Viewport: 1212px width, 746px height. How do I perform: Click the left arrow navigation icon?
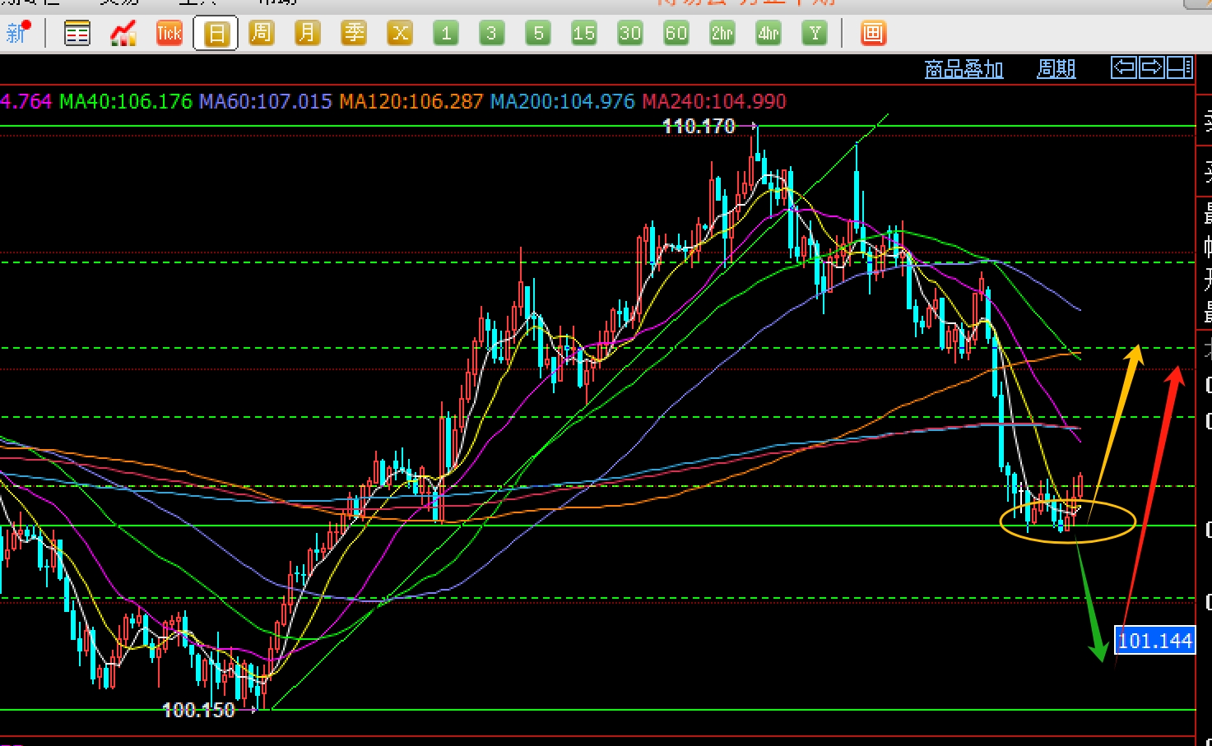pos(1123,67)
